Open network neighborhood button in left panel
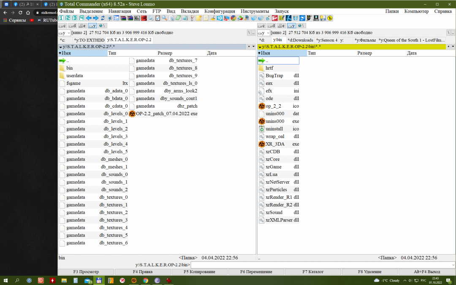456x285 pixels. pos(102,26)
